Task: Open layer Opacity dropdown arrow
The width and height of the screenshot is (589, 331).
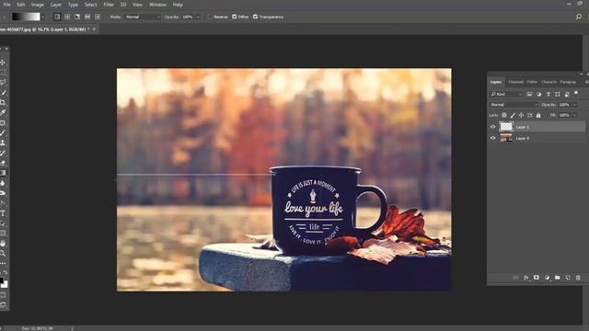Action: [x=574, y=105]
